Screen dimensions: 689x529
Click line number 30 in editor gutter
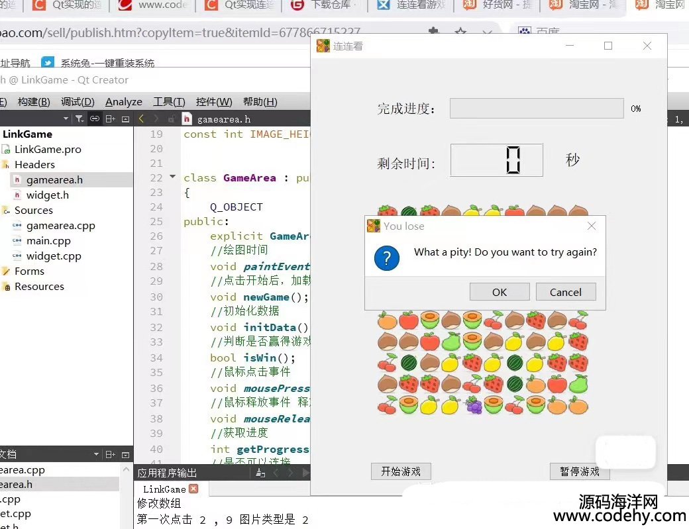156,297
